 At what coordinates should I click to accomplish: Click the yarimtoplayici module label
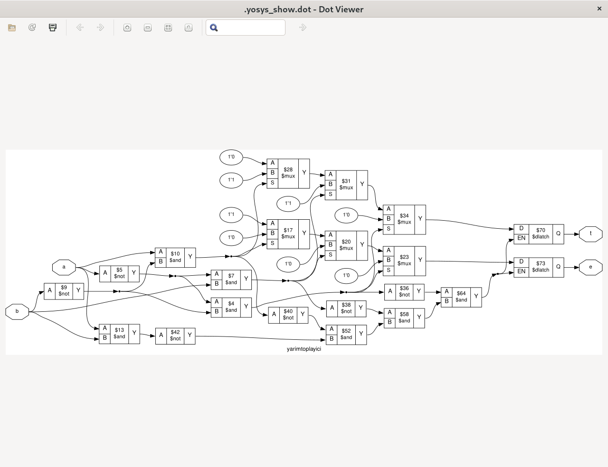304,349
